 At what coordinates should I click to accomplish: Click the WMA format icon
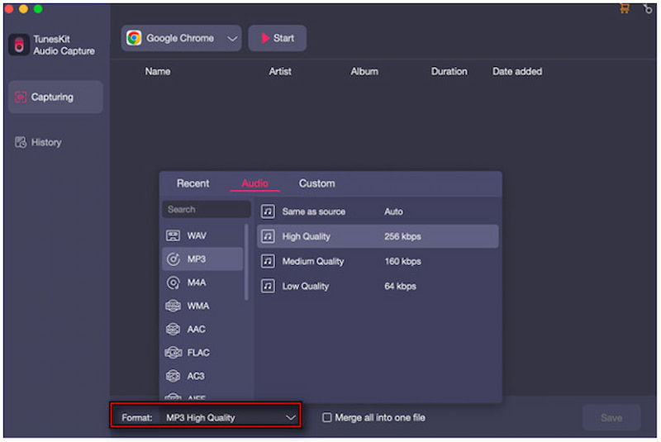(173, 306)
